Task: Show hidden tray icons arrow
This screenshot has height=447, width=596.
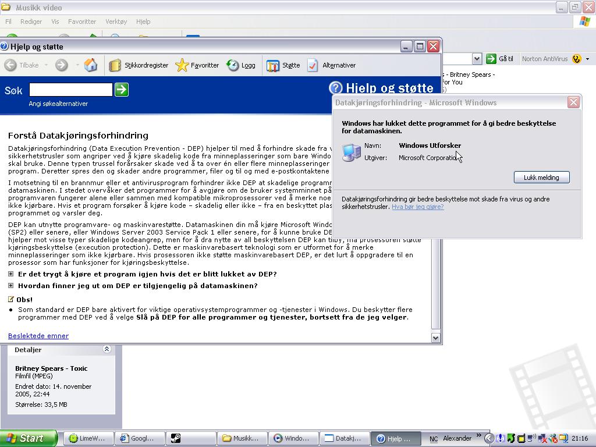Action: click(x=489, y=438)
